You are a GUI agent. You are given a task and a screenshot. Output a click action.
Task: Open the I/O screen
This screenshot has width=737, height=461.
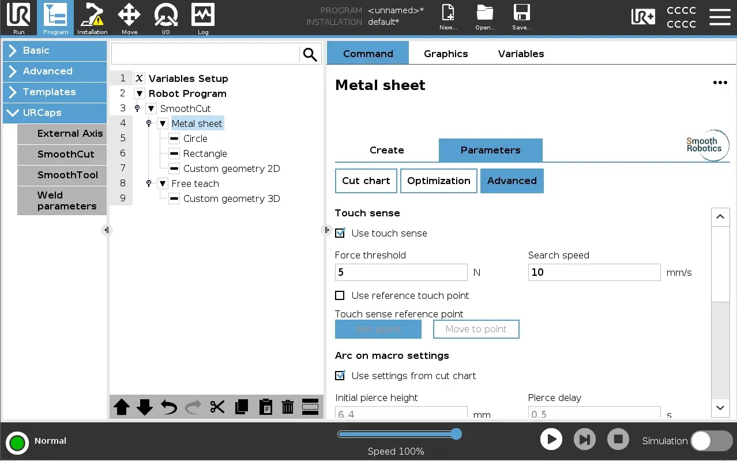click(x=166, y=18)
